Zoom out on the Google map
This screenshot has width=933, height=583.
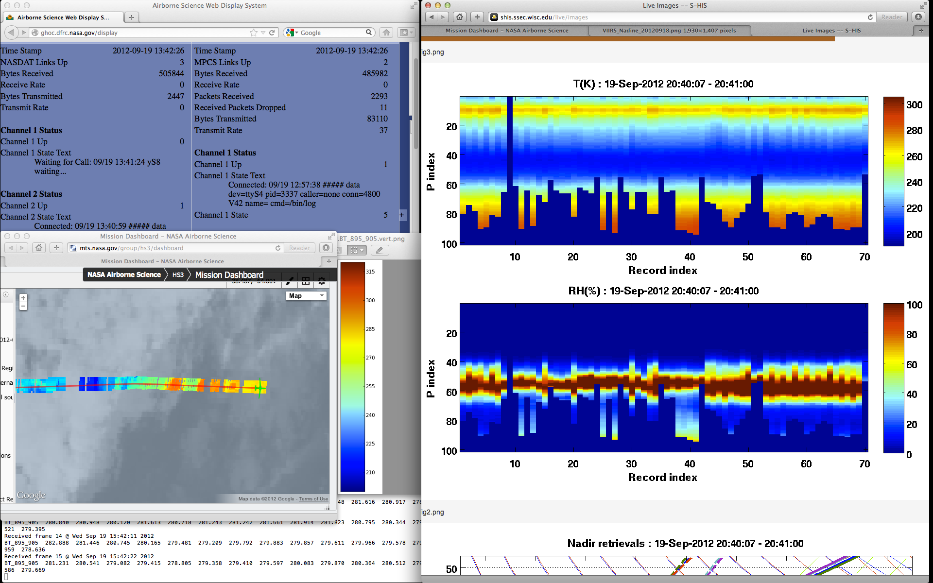coord(23,306)
